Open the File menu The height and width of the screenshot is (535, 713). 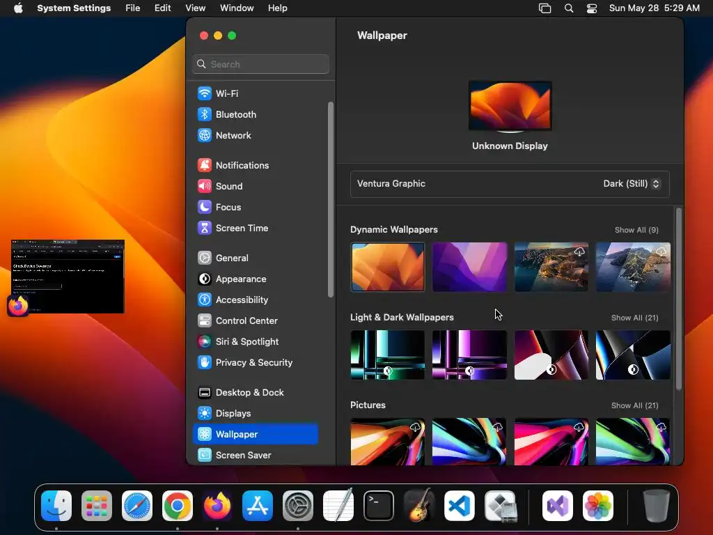point(133,8)
